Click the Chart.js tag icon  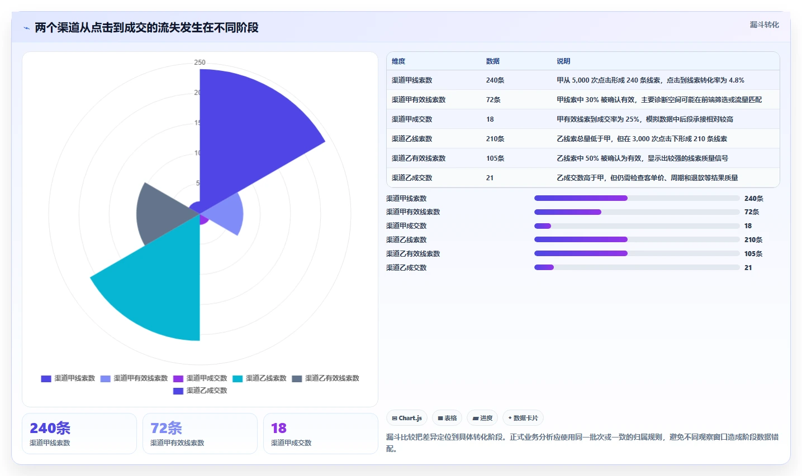[395, 418]
